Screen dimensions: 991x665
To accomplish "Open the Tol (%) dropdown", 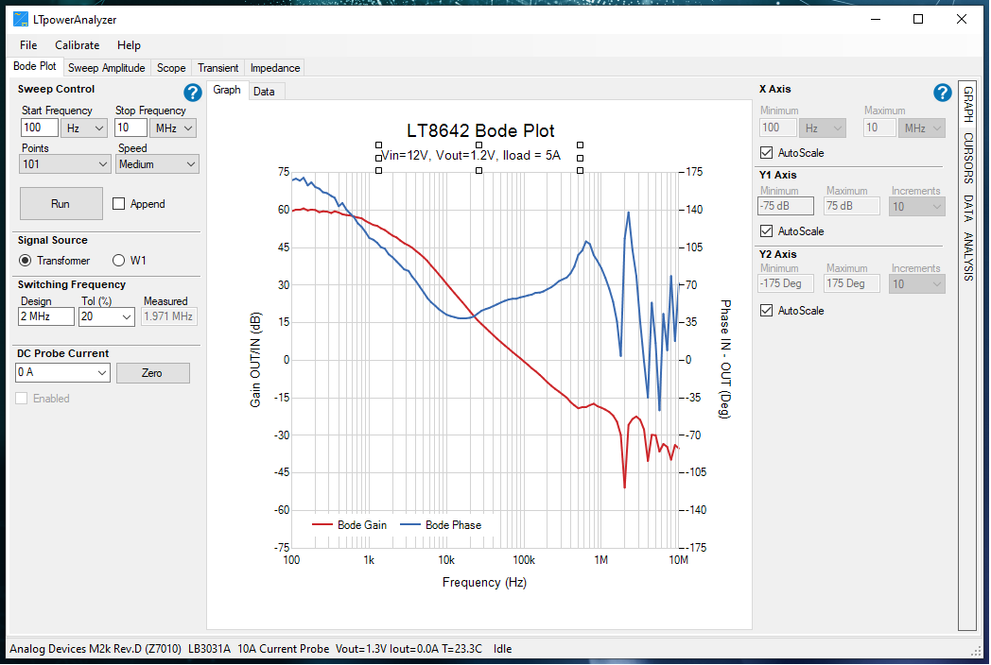I will coord(106,317).
